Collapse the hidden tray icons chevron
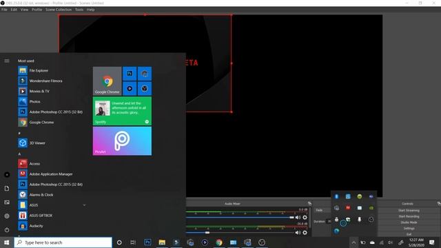The image size is (441, 248). pyautogui.click(x=353, y=242)
